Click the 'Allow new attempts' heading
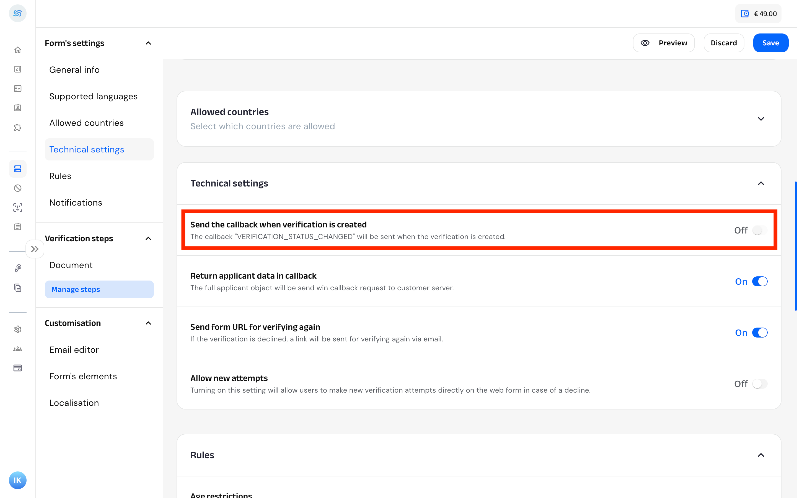This screenshot has height=498, width=797. click(229, 378)
